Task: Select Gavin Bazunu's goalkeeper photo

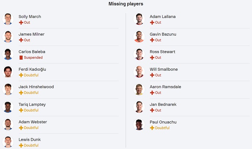Action: (139, 37)
